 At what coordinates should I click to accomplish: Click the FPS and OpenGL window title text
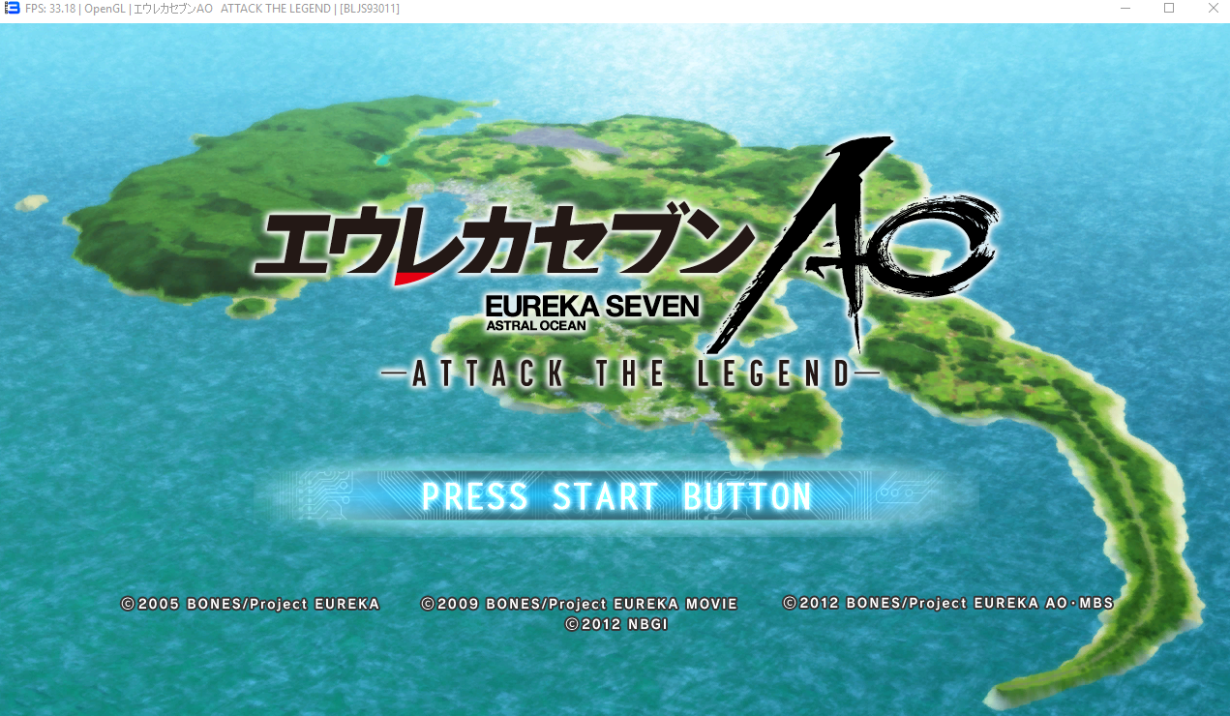[x=213, y=9]
